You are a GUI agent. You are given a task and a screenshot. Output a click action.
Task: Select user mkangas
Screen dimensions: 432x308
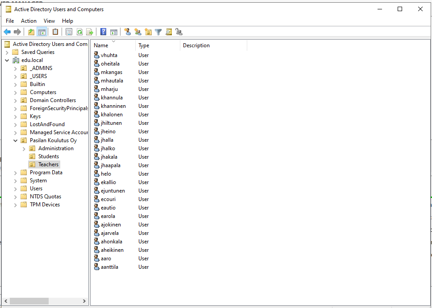click(x=112, y=72)
